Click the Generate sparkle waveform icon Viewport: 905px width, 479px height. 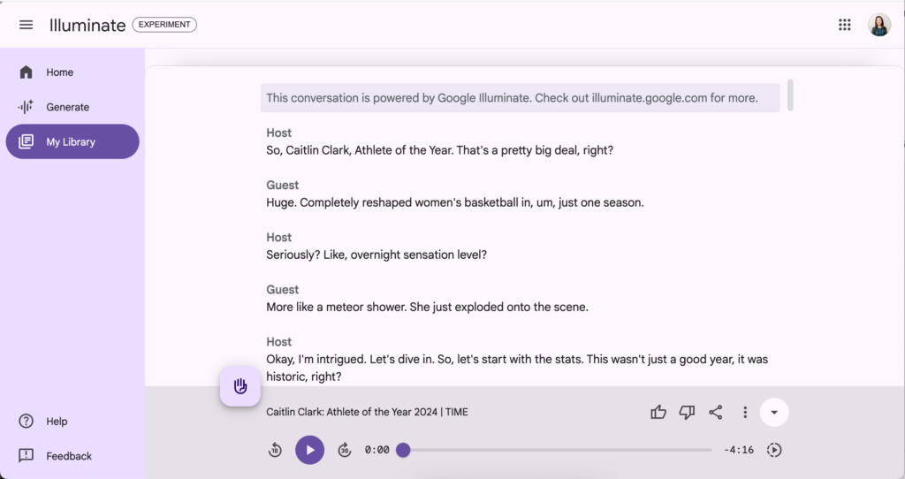tap(26, 107)
